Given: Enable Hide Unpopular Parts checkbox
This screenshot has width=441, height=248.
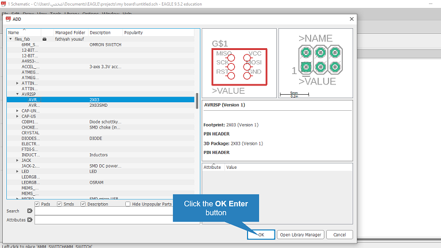Looking at the screenshot, I should (x=127, y=204).
